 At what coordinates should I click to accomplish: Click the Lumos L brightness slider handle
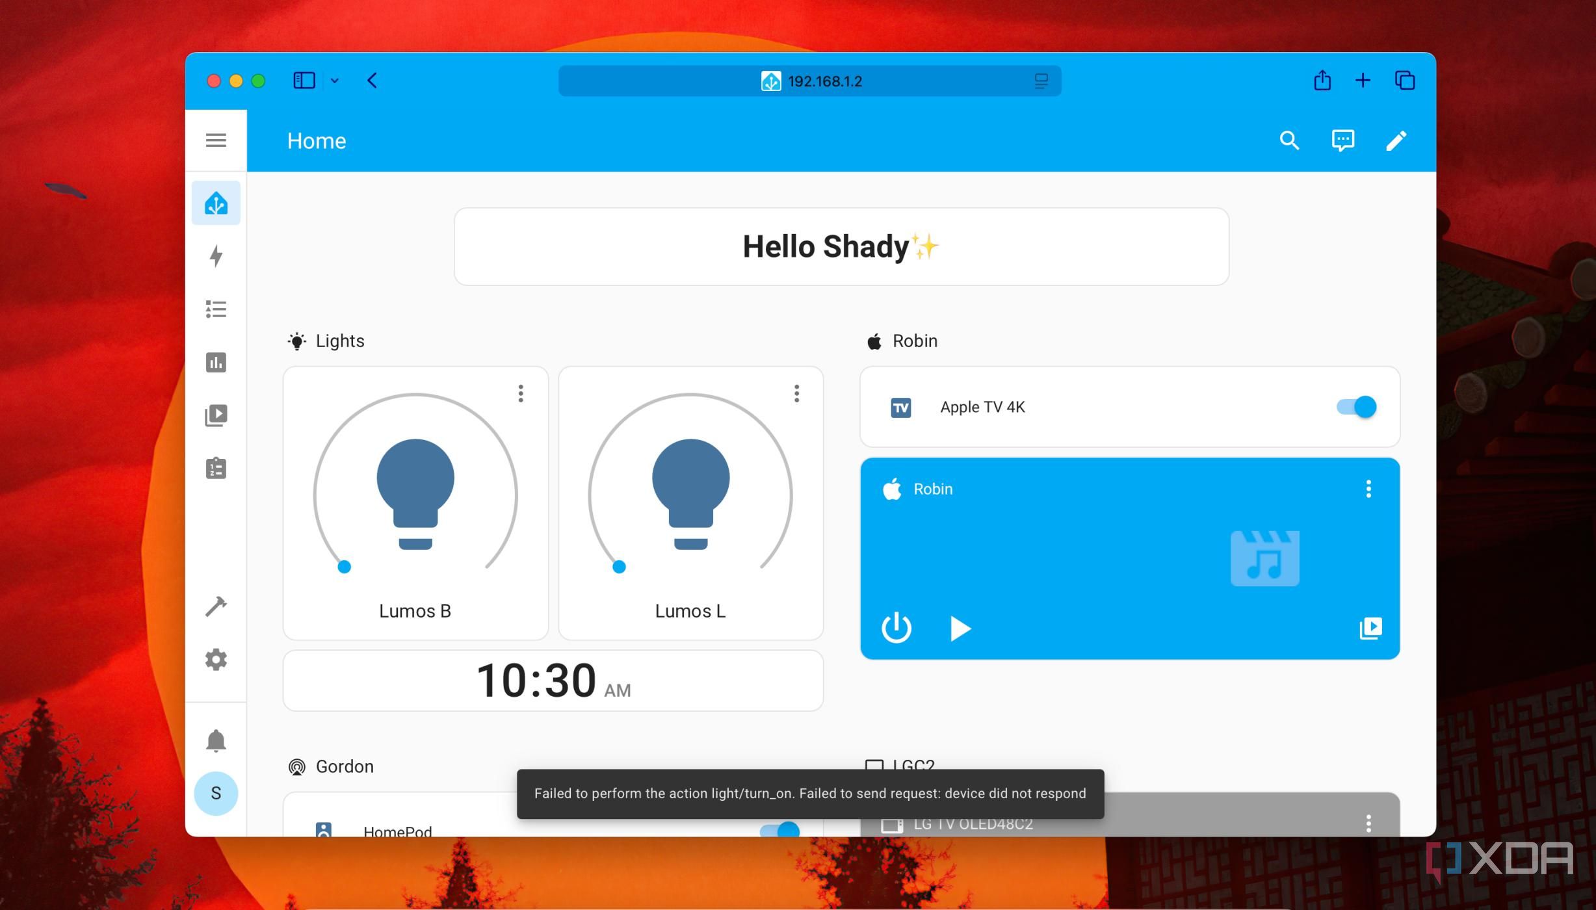[x=619, y=567]
